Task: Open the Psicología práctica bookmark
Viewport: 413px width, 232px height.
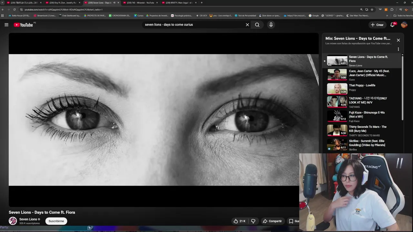Action: pyautogui.click(x=182, y=15)
